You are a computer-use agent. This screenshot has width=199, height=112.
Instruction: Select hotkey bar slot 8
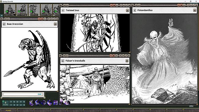click(x=124, y=110)
